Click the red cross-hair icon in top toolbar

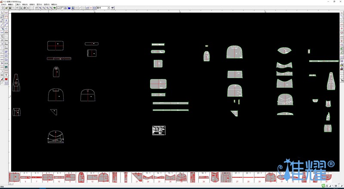91,8
